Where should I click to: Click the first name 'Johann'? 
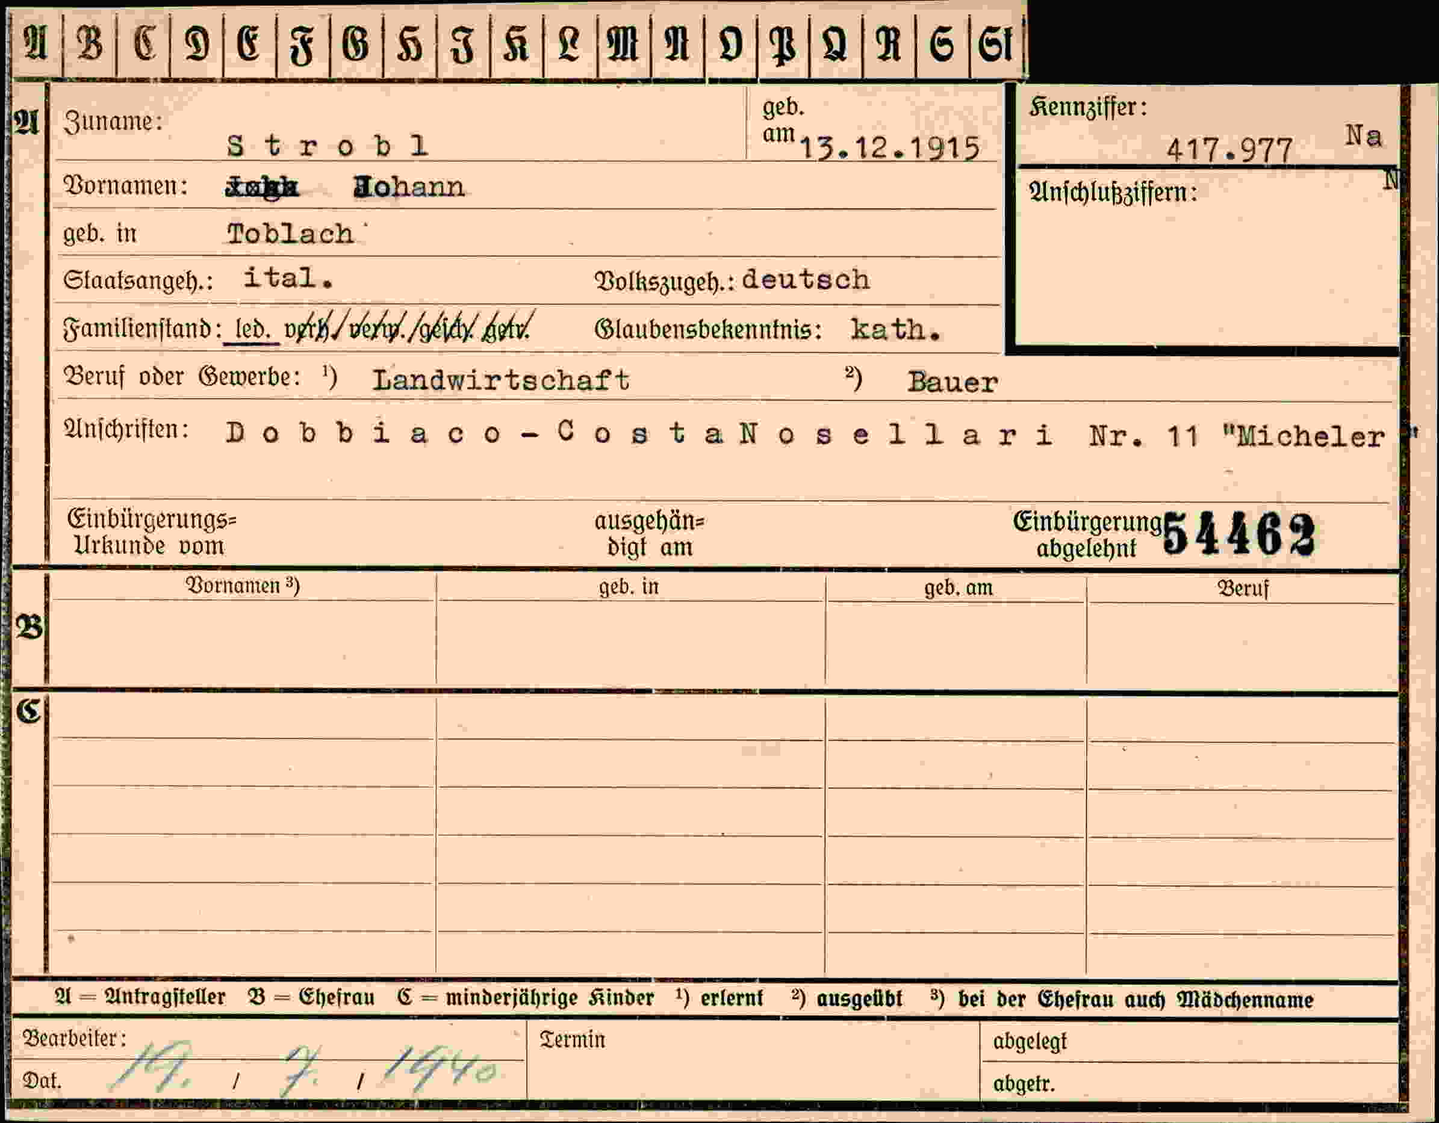(x=409, y=188)
